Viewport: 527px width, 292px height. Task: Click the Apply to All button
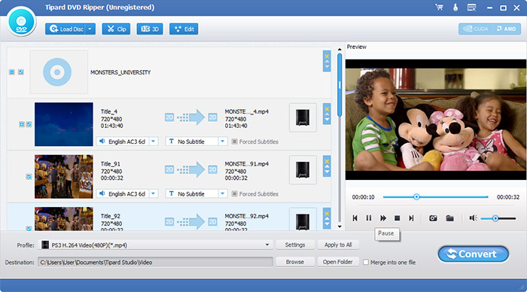[x=338, y=245]
